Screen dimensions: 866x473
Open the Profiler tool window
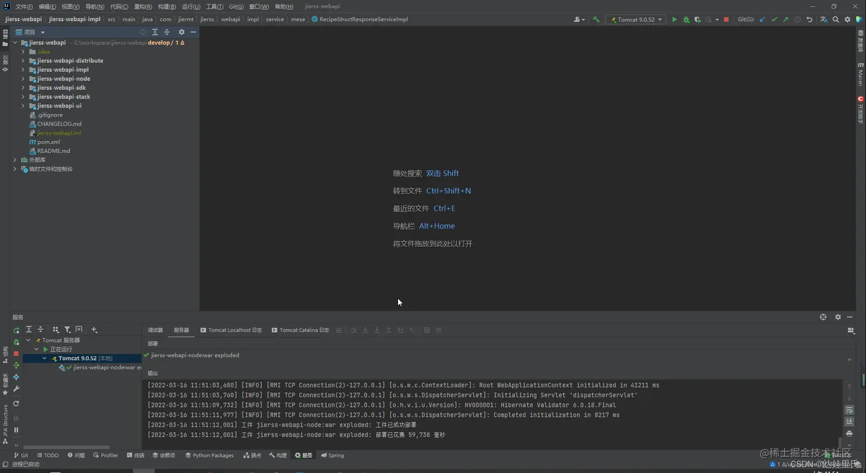pyautogui.click(x=105, y=456)
